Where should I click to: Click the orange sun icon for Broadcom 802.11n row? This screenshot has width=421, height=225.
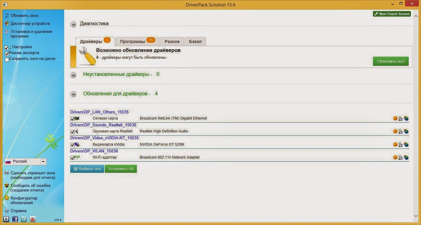point(395,157)
